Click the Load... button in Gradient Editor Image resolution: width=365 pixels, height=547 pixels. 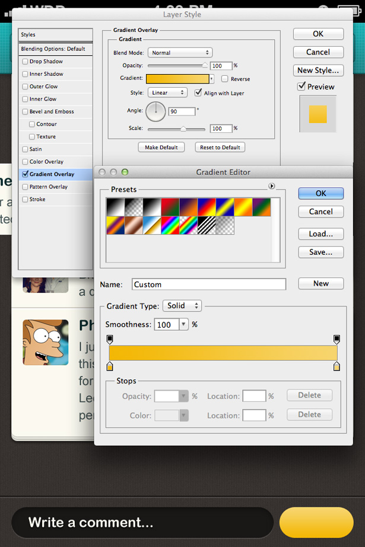pos(320,234)
